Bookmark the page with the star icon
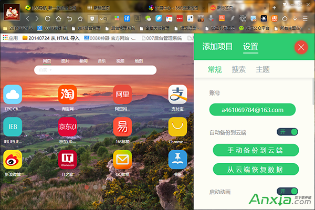 (x=80, y=19)
